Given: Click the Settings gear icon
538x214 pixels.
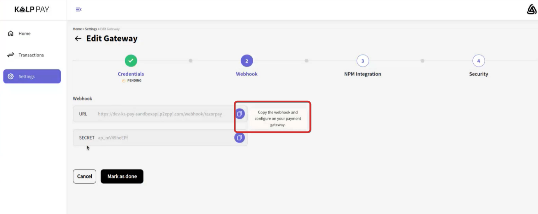Looking at the screenshot, I should (11, 76).
